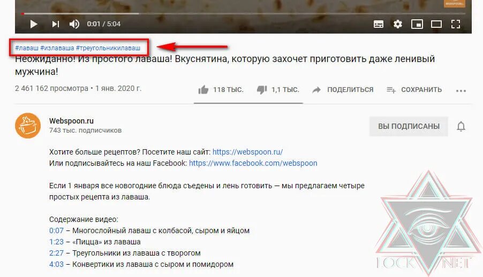483x277 pixels.
Task: Jump to the 2:27 timestamp
Action: pyautogui.click(x=56, y=253)
